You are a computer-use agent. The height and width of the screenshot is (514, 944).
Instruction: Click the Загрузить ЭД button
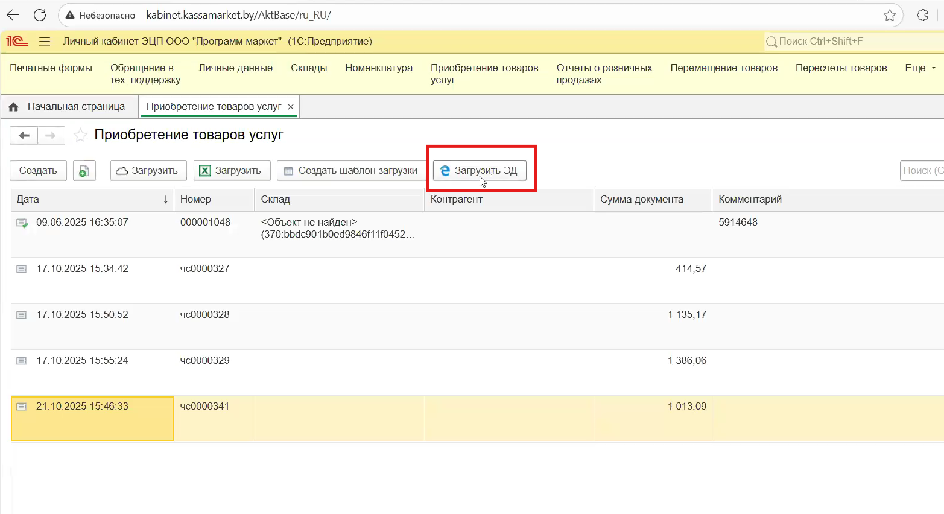[x=480, y=171]
